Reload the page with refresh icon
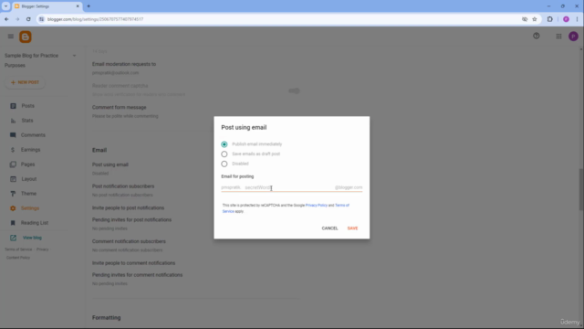584x329 pixels. coord(28,19)
